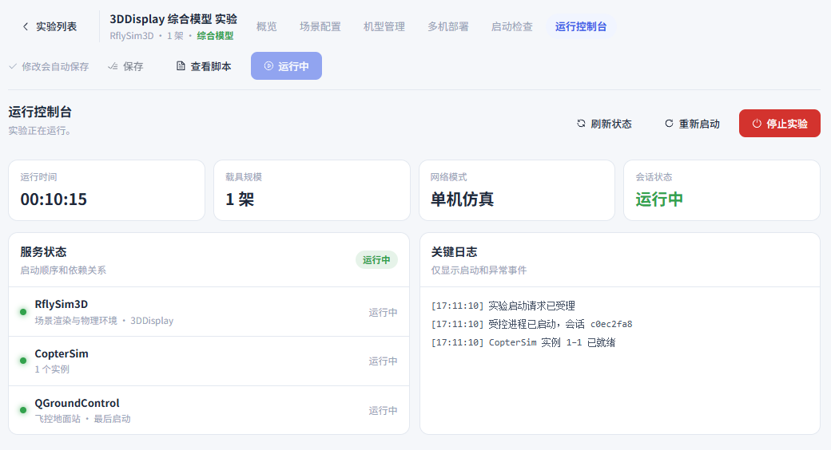
Task: Click the refresh icon beside 刷新状态
Action: pos(581,124)
